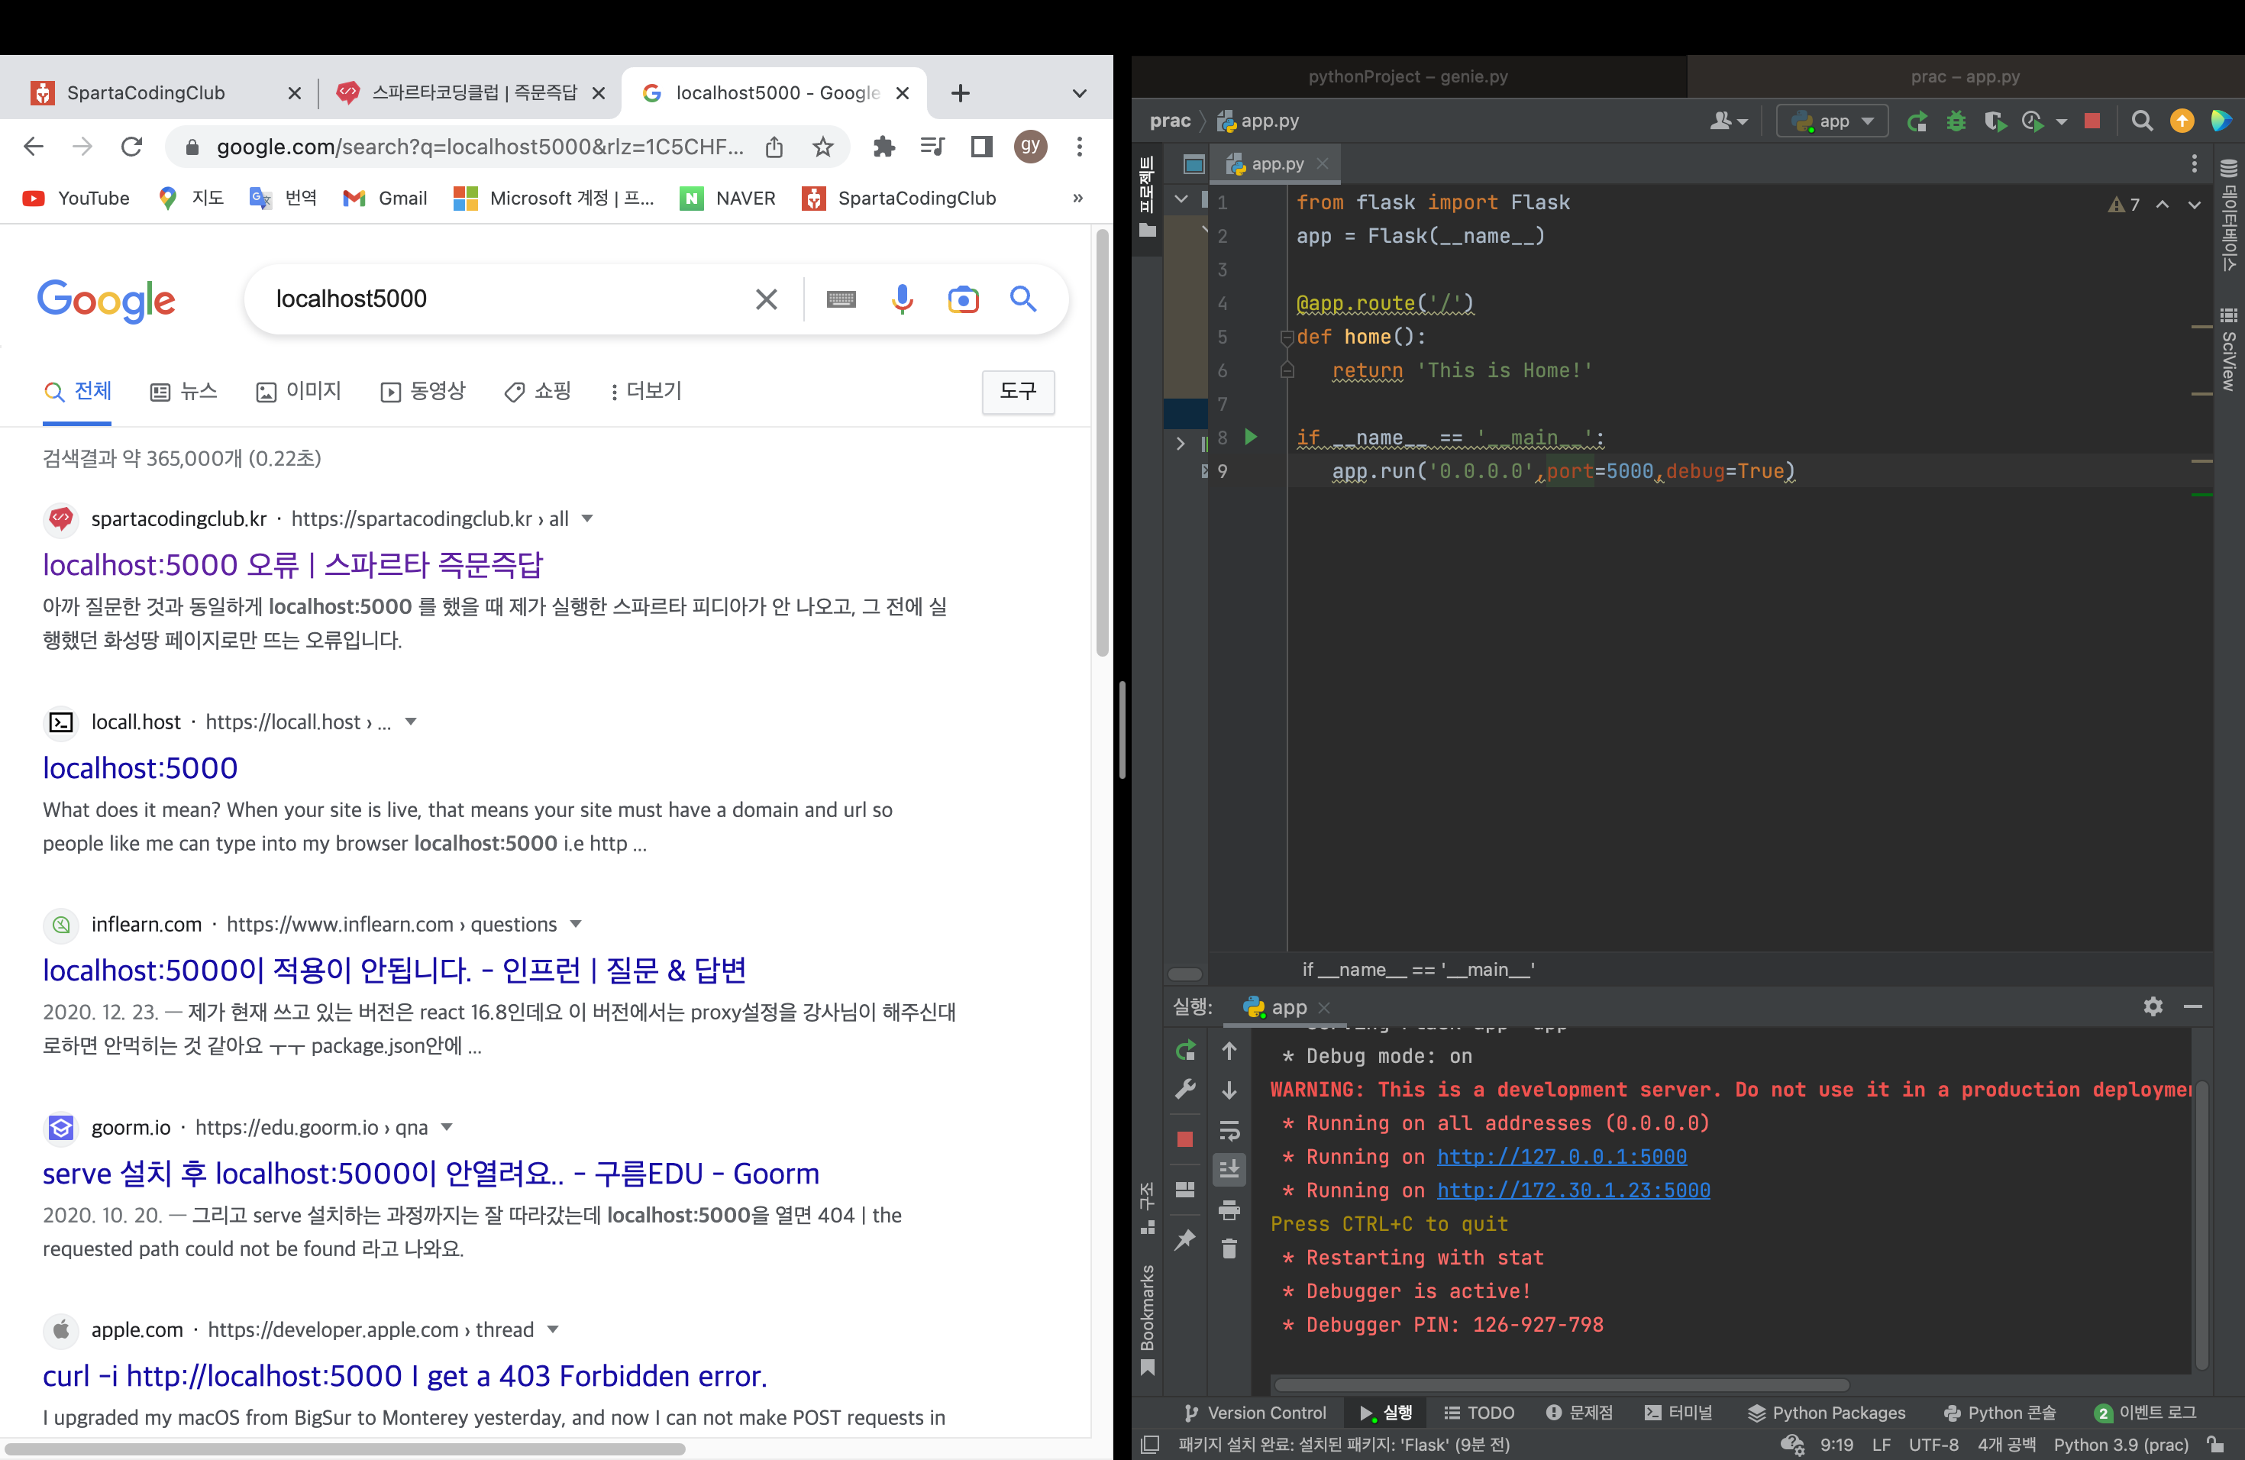The width and height of the screenshot is (2245, 1460).
Task: Open Chrome tab search chevron
Action: coord(1080,93)
